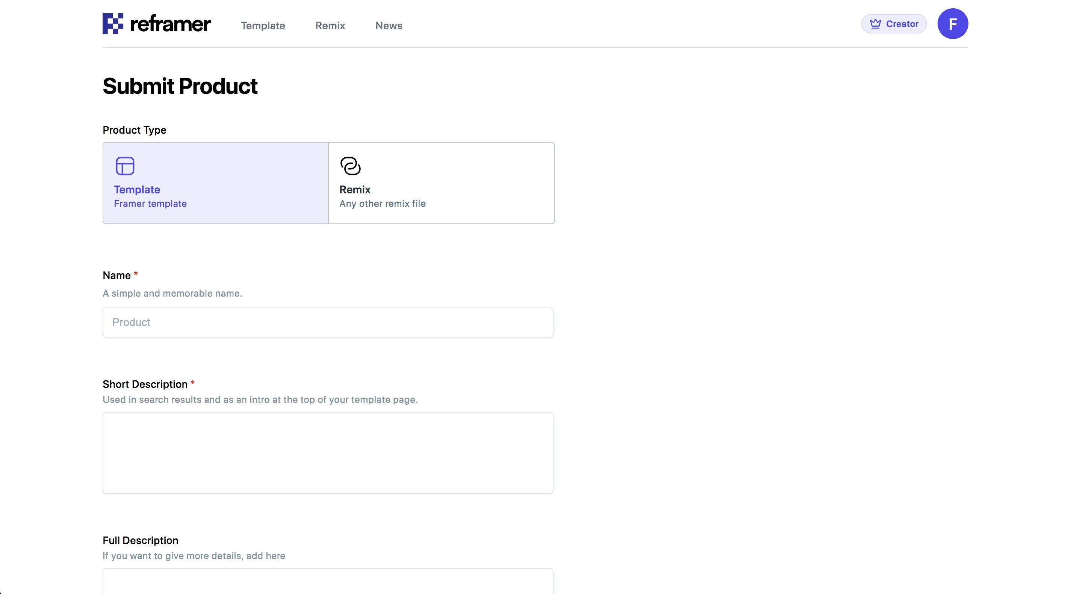
Task: Focus the Name input field
Action: pyautogui.click(x=328, y=322)
